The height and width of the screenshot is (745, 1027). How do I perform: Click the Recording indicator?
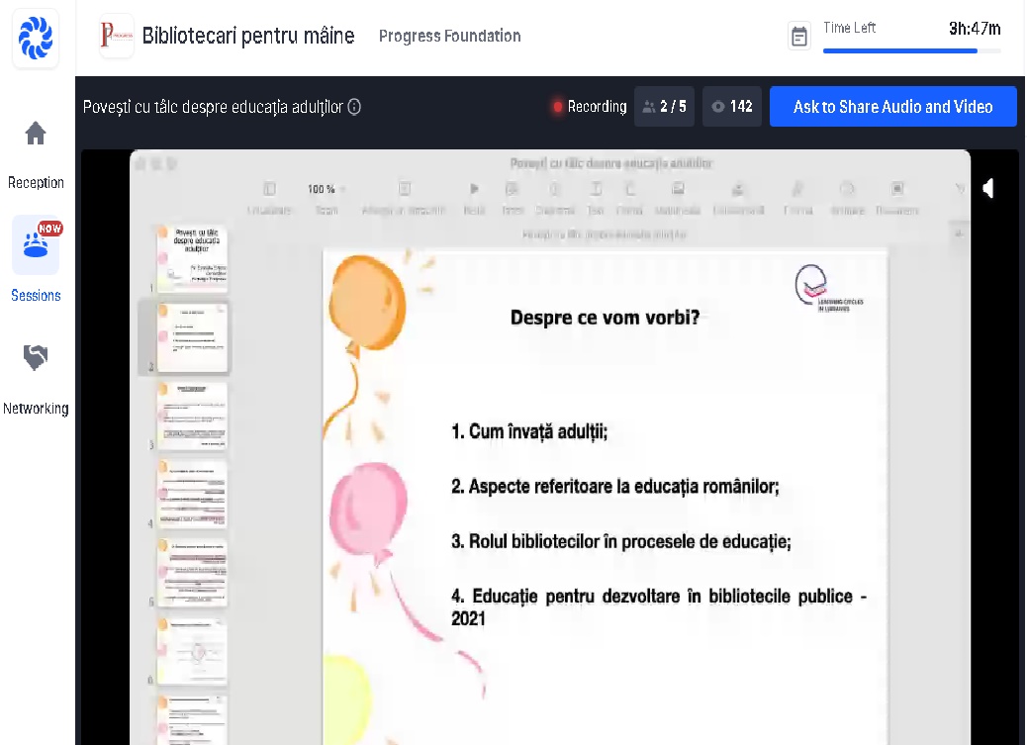pyautogui.click(x=590, y=107)
